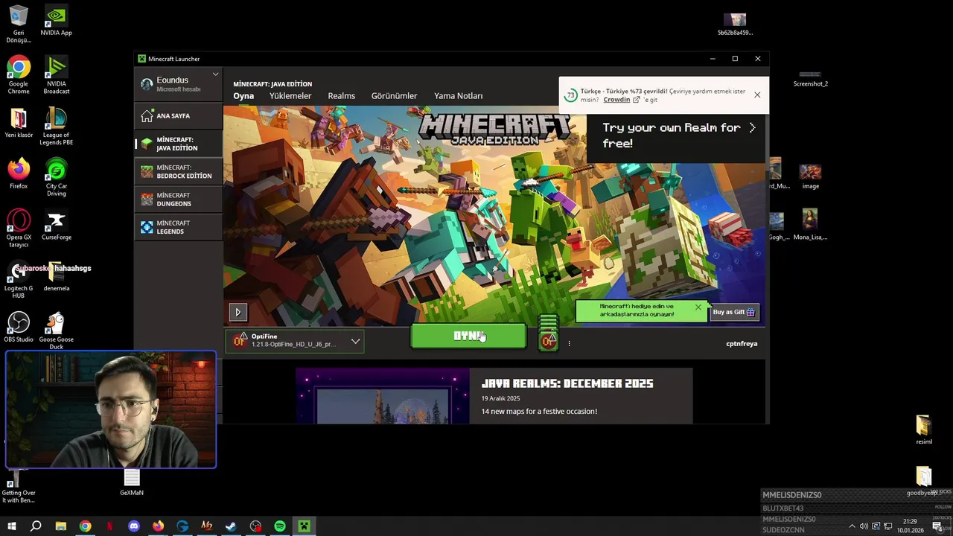
Task: Open the NVIDIA App desktop icon
Action: pyautogui.click(x=57, y=22)
